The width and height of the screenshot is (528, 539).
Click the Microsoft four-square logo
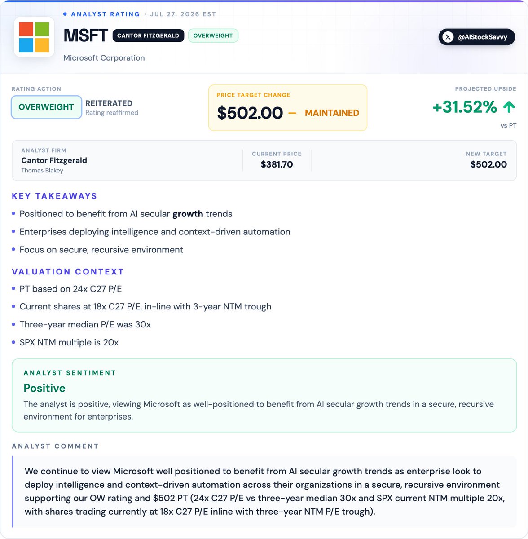click(34, 37)
